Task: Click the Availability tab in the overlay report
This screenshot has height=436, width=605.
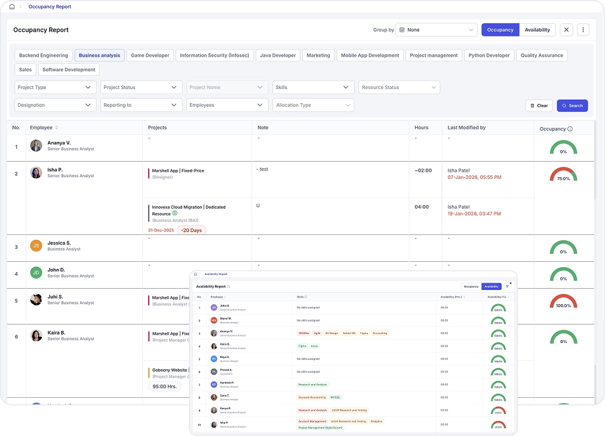Action: coord(491,286)
